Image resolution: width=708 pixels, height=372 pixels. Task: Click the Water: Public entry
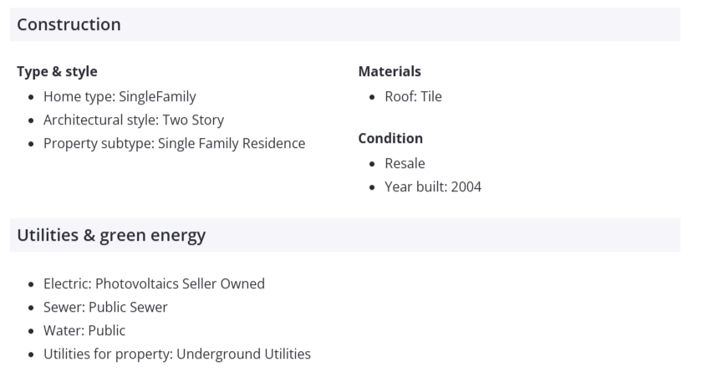(x=84, y=330)
